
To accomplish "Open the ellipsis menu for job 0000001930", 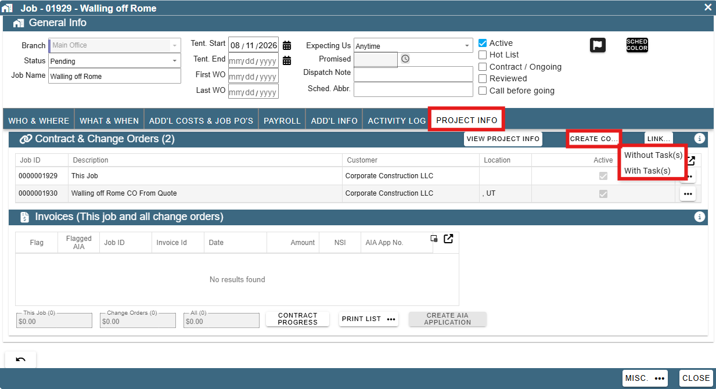I will click(688, 194).
